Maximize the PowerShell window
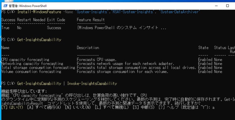 (227, 6)
